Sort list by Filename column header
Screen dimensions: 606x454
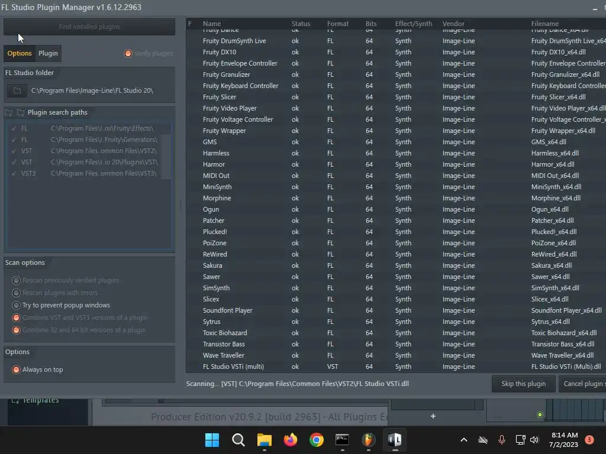(545, 24)
